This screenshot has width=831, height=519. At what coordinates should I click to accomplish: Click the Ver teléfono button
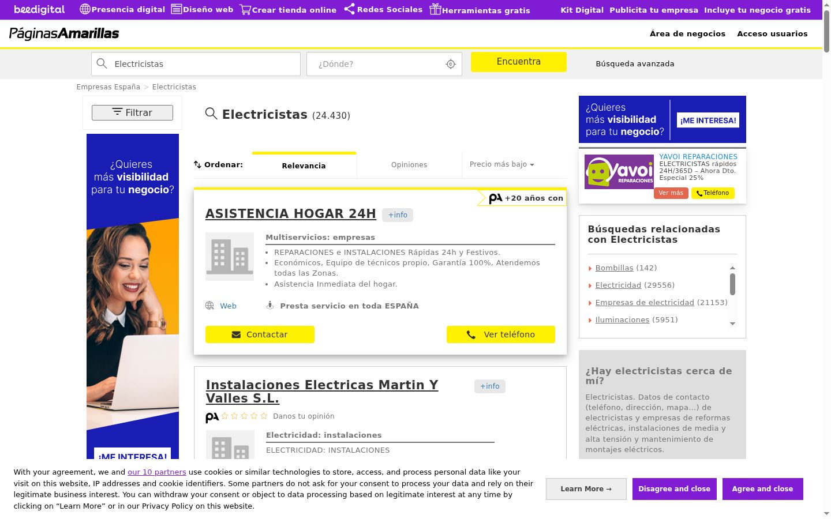coord(501,334)
